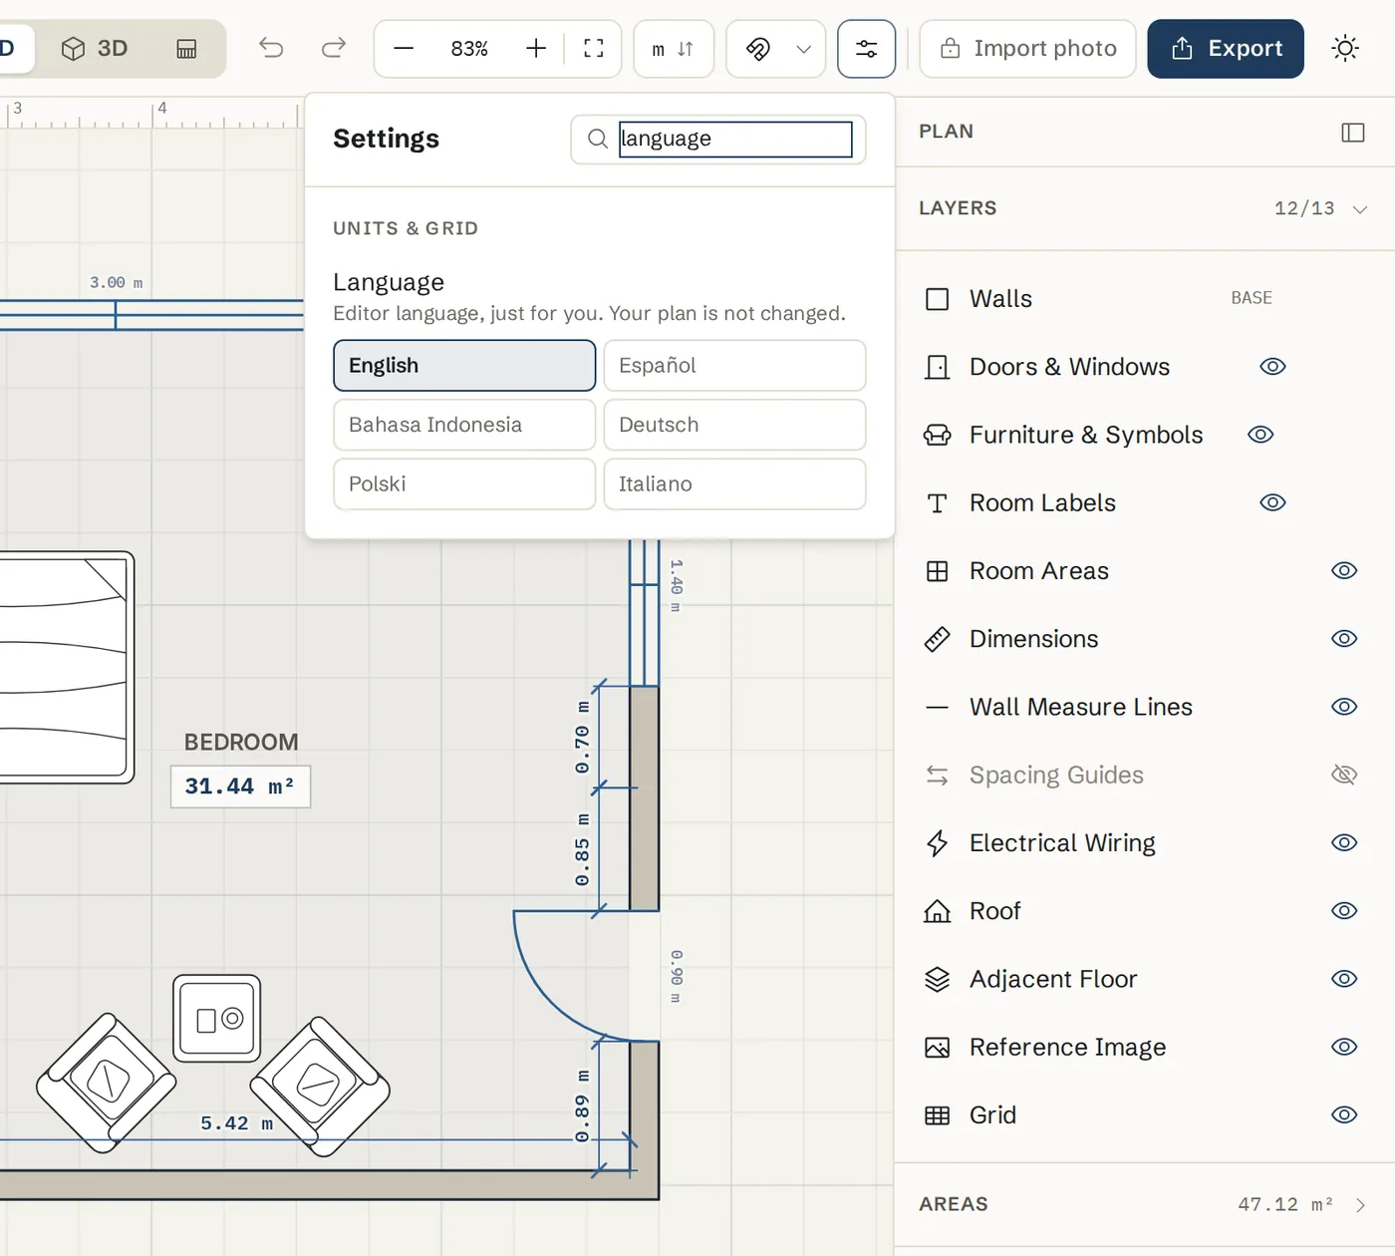Zoom out with the minus button

(x=404, y=49)
